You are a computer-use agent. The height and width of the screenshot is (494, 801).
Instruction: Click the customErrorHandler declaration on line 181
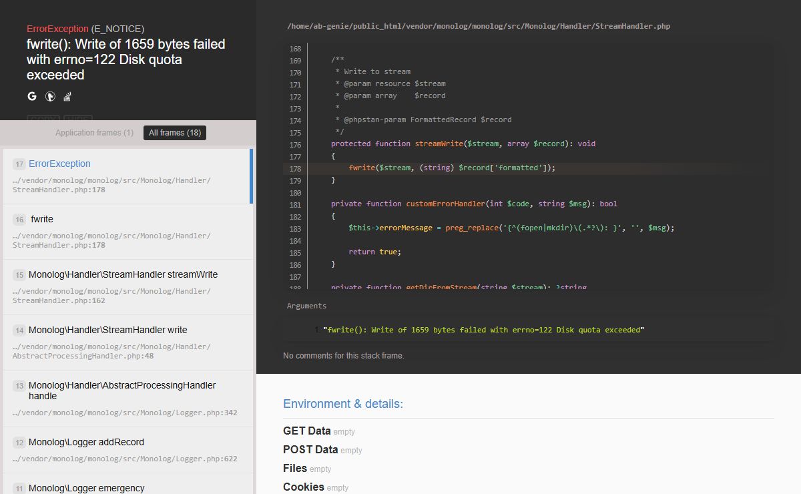(473, 204)
